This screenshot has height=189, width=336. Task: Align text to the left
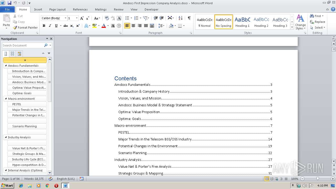pos(127,26)
